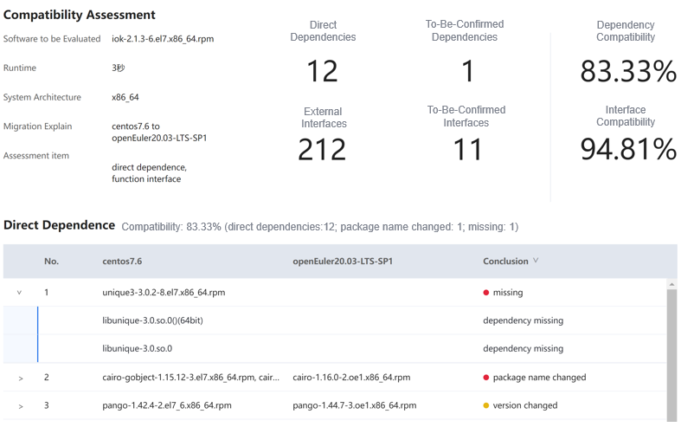Click the 94.81% Interface Compatibility value
681x427 pixels.
[x=627, y=150]
